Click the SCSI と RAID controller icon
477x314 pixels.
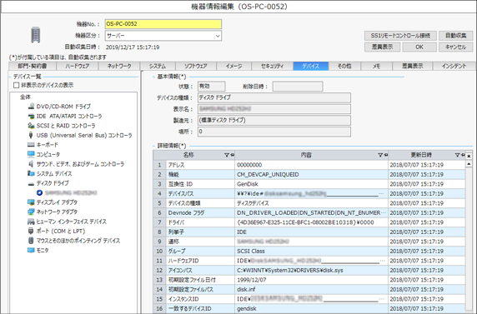(31, 126)
